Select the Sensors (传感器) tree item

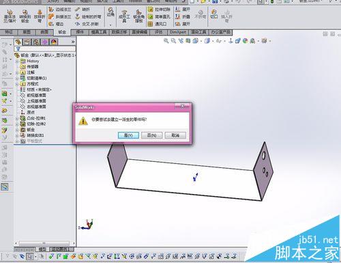point(29,67)
